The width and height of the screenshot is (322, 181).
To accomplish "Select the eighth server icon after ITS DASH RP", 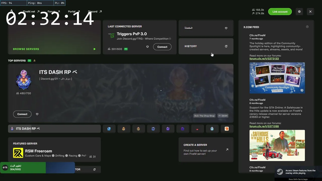I will point(212,129).
